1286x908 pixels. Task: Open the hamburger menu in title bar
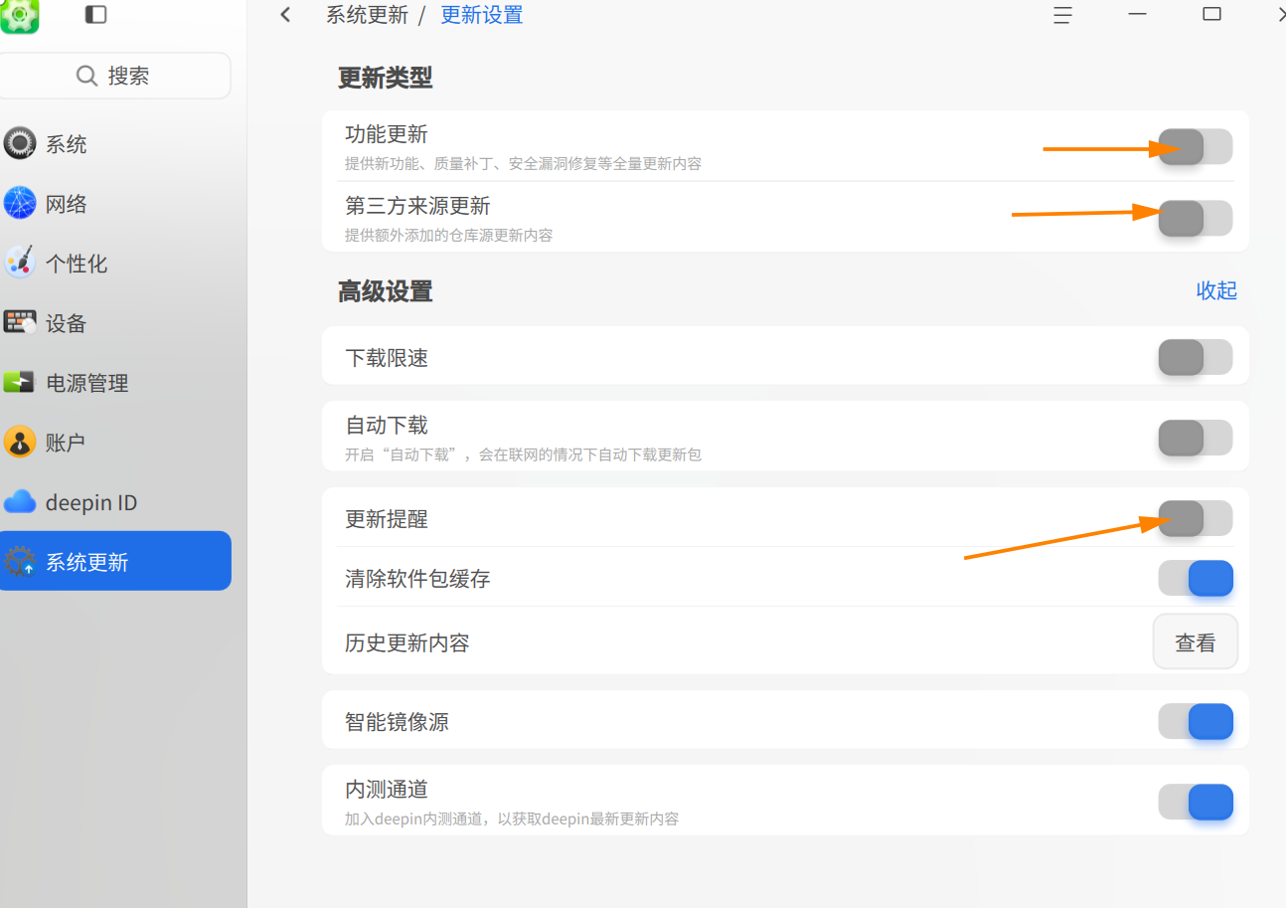[x=1062, y=15]
